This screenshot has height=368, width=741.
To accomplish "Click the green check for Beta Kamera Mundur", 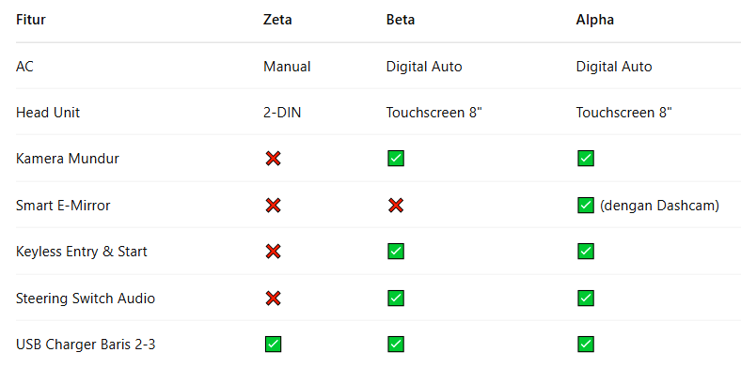I will click(396, 159).
